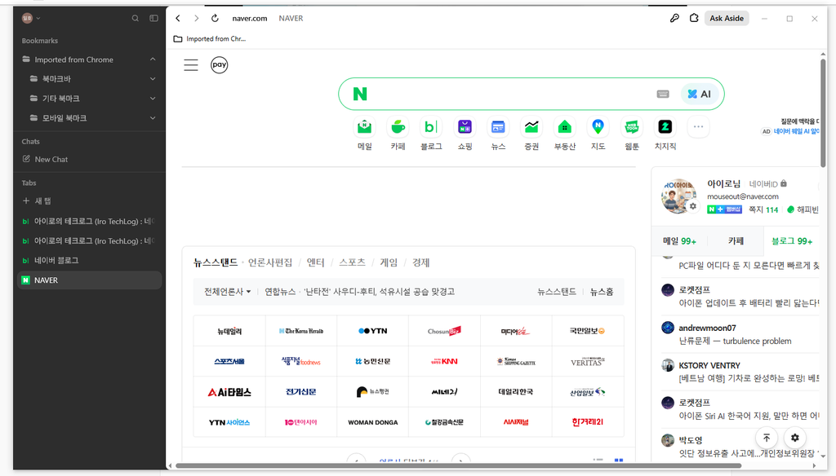The width and height of the screenshot is (836, 476).
Task: Click the 뉴스스탠드 link beside 뉴스홈
Action: point(557,292)
